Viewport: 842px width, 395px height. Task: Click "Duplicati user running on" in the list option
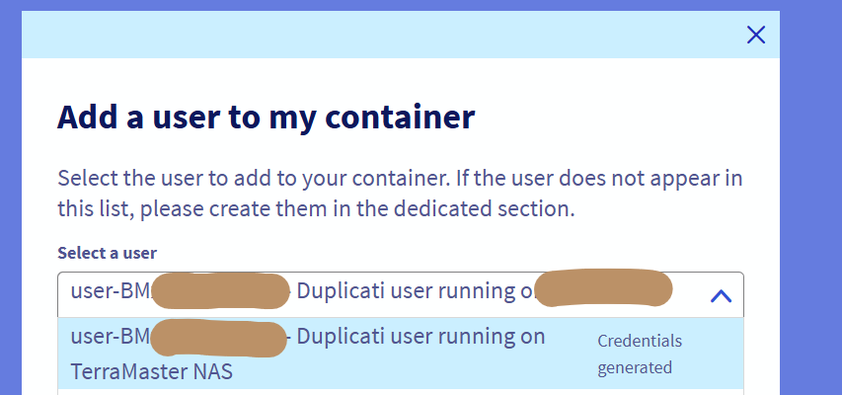click(x=421, y=337)
